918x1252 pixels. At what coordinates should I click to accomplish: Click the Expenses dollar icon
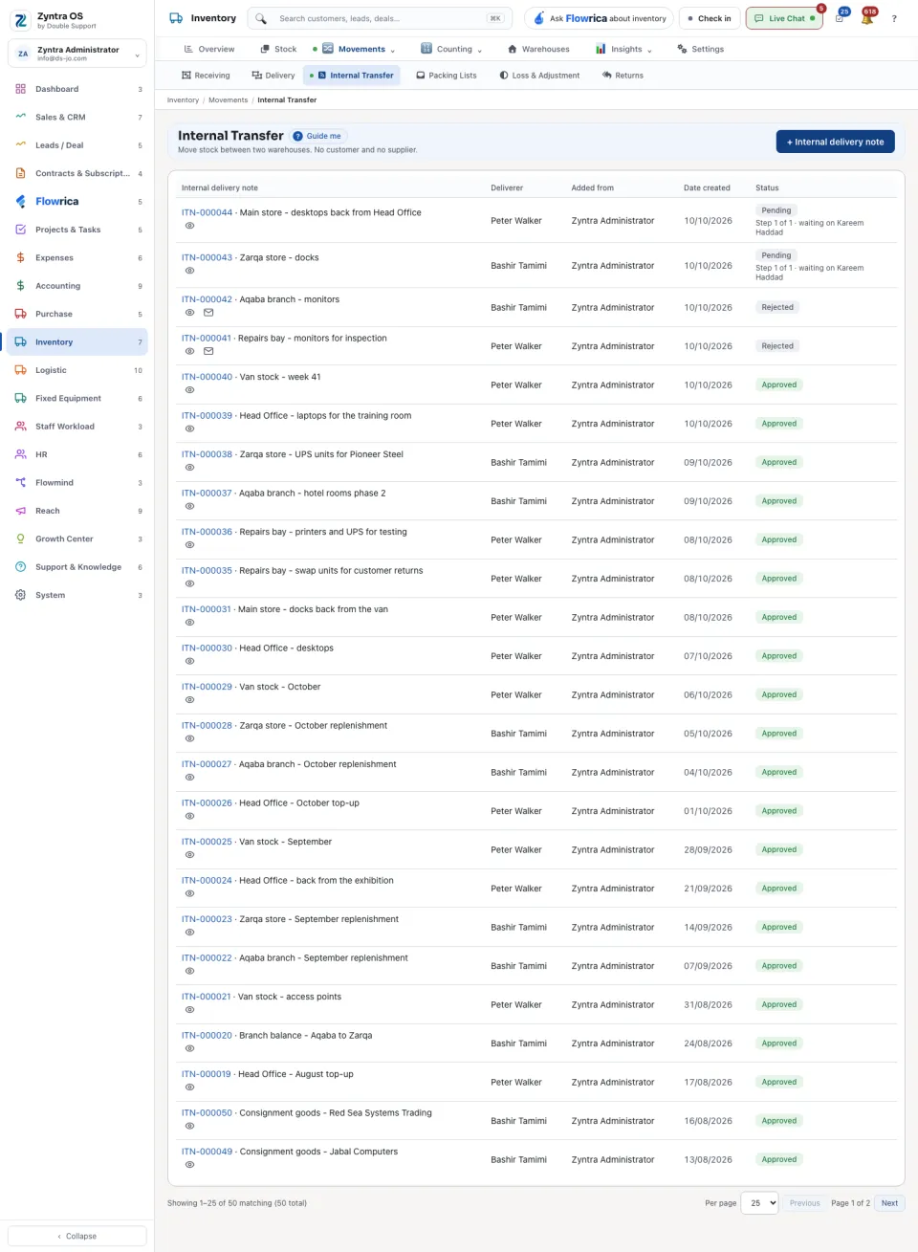pos(20,257)
